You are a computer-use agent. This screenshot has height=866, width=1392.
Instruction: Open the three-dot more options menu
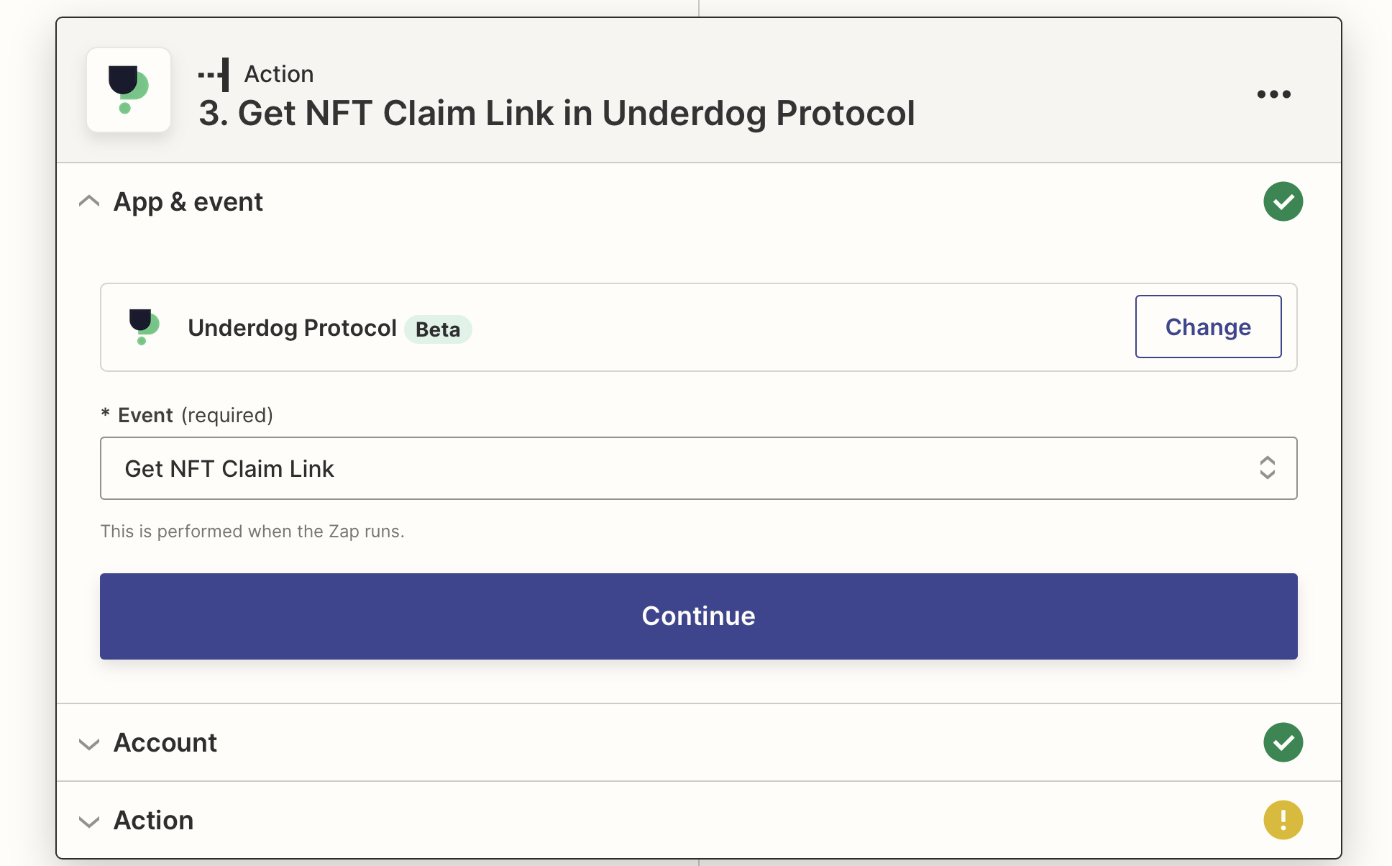pos(1273,94)
